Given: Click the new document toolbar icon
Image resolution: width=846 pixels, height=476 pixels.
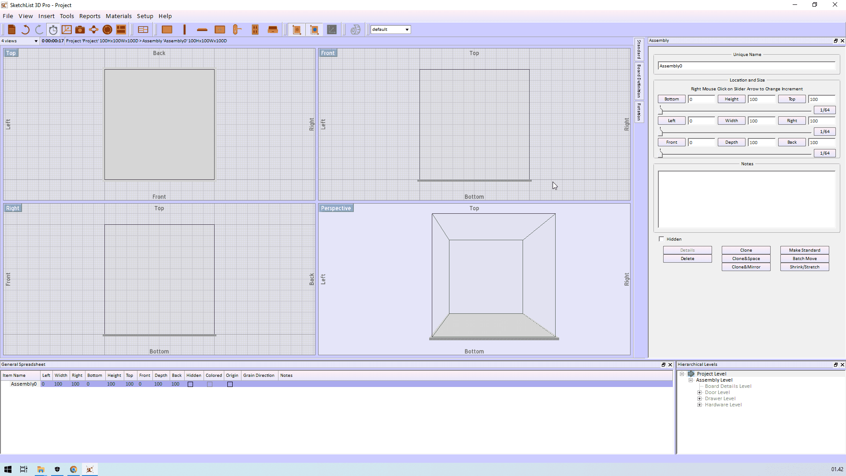Looking at the screenshot, I should point(12,30).
